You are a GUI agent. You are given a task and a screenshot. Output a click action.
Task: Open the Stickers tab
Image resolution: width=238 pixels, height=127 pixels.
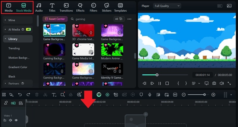point(107,8)
